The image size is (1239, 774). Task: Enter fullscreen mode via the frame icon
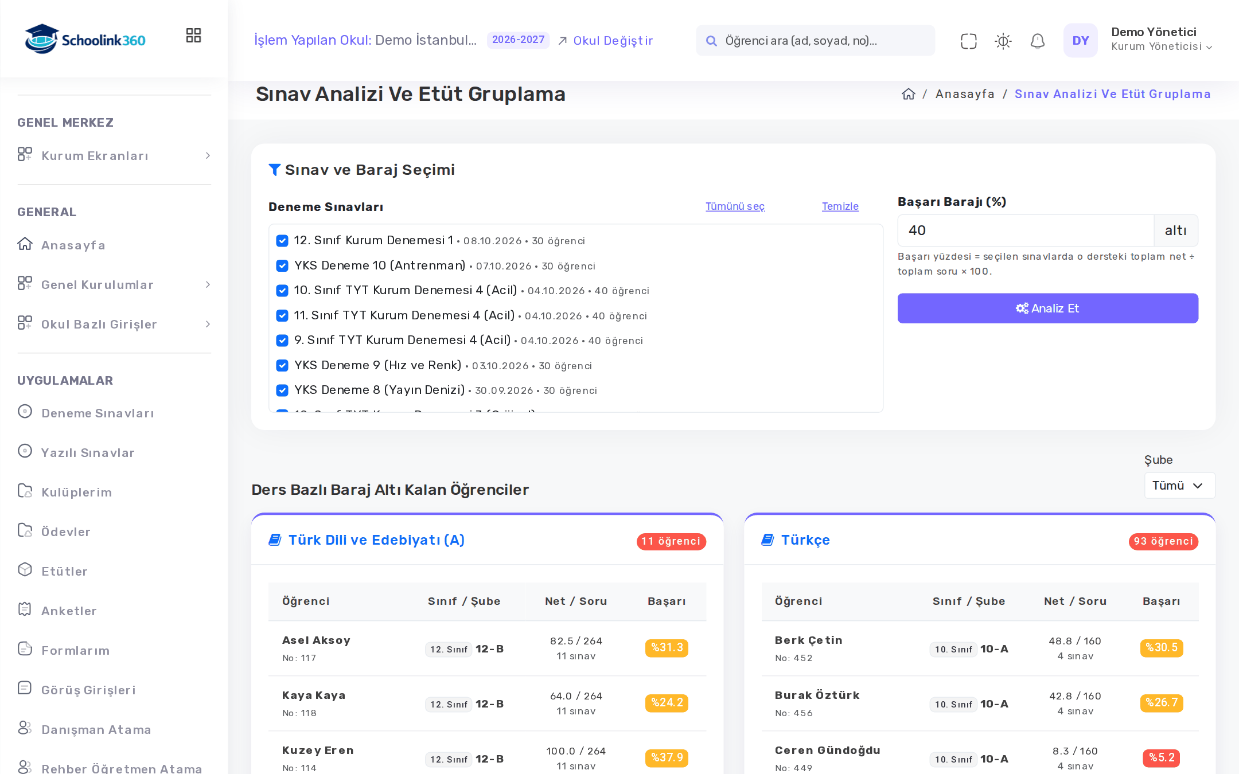pos(968,41)
